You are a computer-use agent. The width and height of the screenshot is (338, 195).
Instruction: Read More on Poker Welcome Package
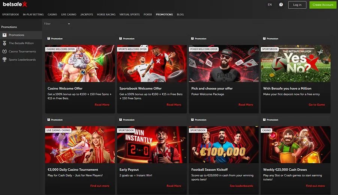tap(246, 104)
